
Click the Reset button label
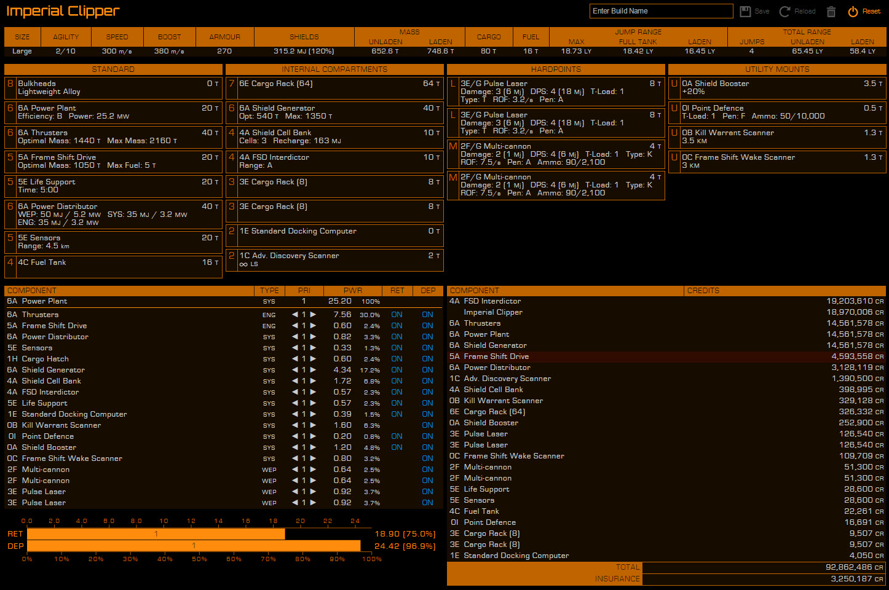[x=871, y=11]
